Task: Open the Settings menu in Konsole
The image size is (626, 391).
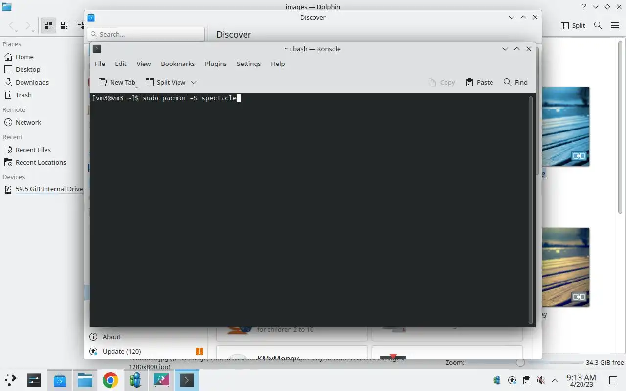Action: (248, 64)
